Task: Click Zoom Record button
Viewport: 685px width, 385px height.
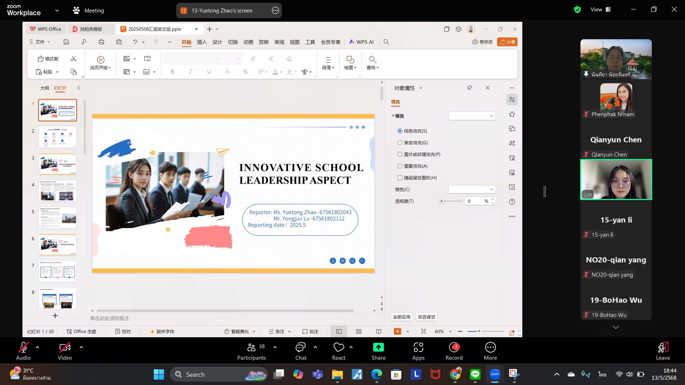Action: click(454, 351)
